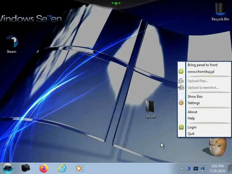Select the 'no off' desktop folder
The width and height of the screenshot is (232, 174).
point(151,109)
